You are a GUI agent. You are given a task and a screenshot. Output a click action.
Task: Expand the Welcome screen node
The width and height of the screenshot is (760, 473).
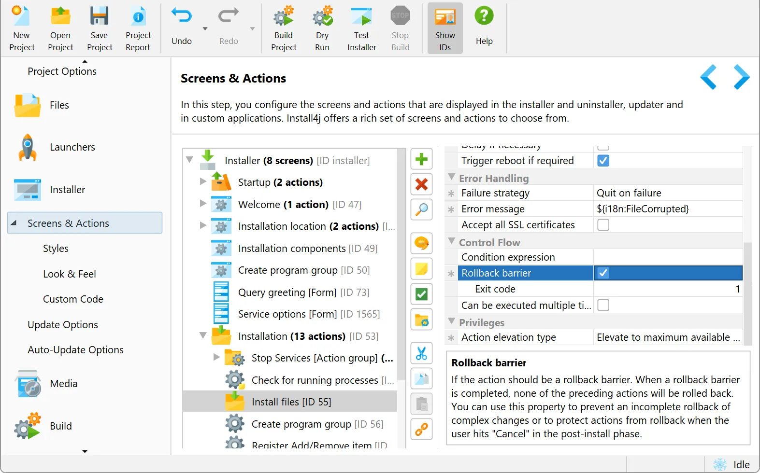(x=203, y=204)
